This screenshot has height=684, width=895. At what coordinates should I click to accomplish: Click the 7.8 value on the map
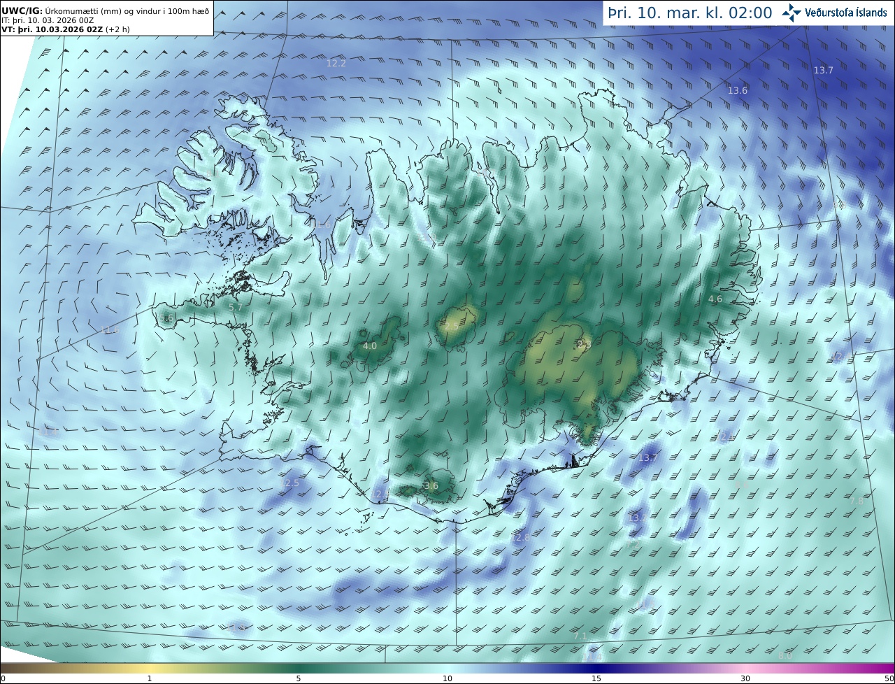[857, 501]
